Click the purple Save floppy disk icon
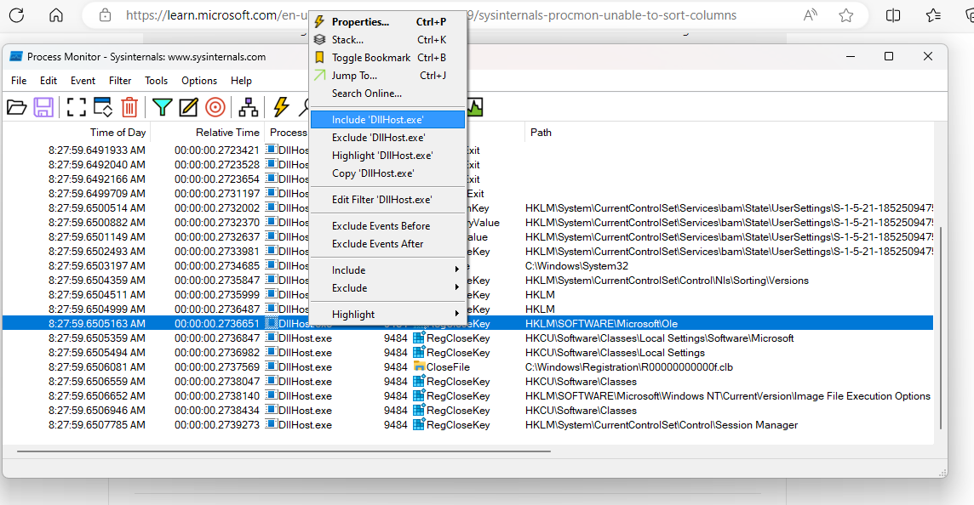Screen dimensions: 974x505 coord(43,107)
